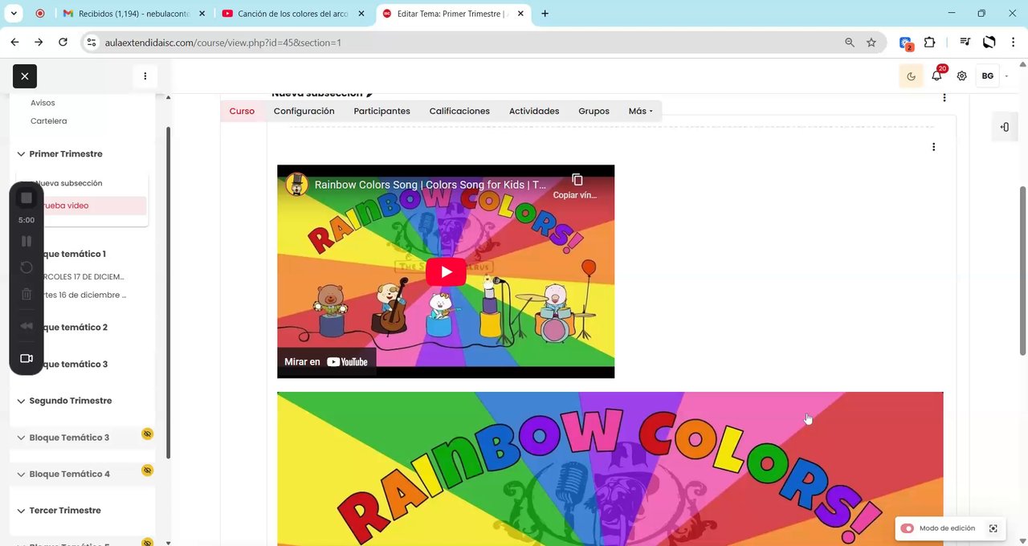Click large Rainbow Colors image below video
1028x546 pixels.
[610, 469]
